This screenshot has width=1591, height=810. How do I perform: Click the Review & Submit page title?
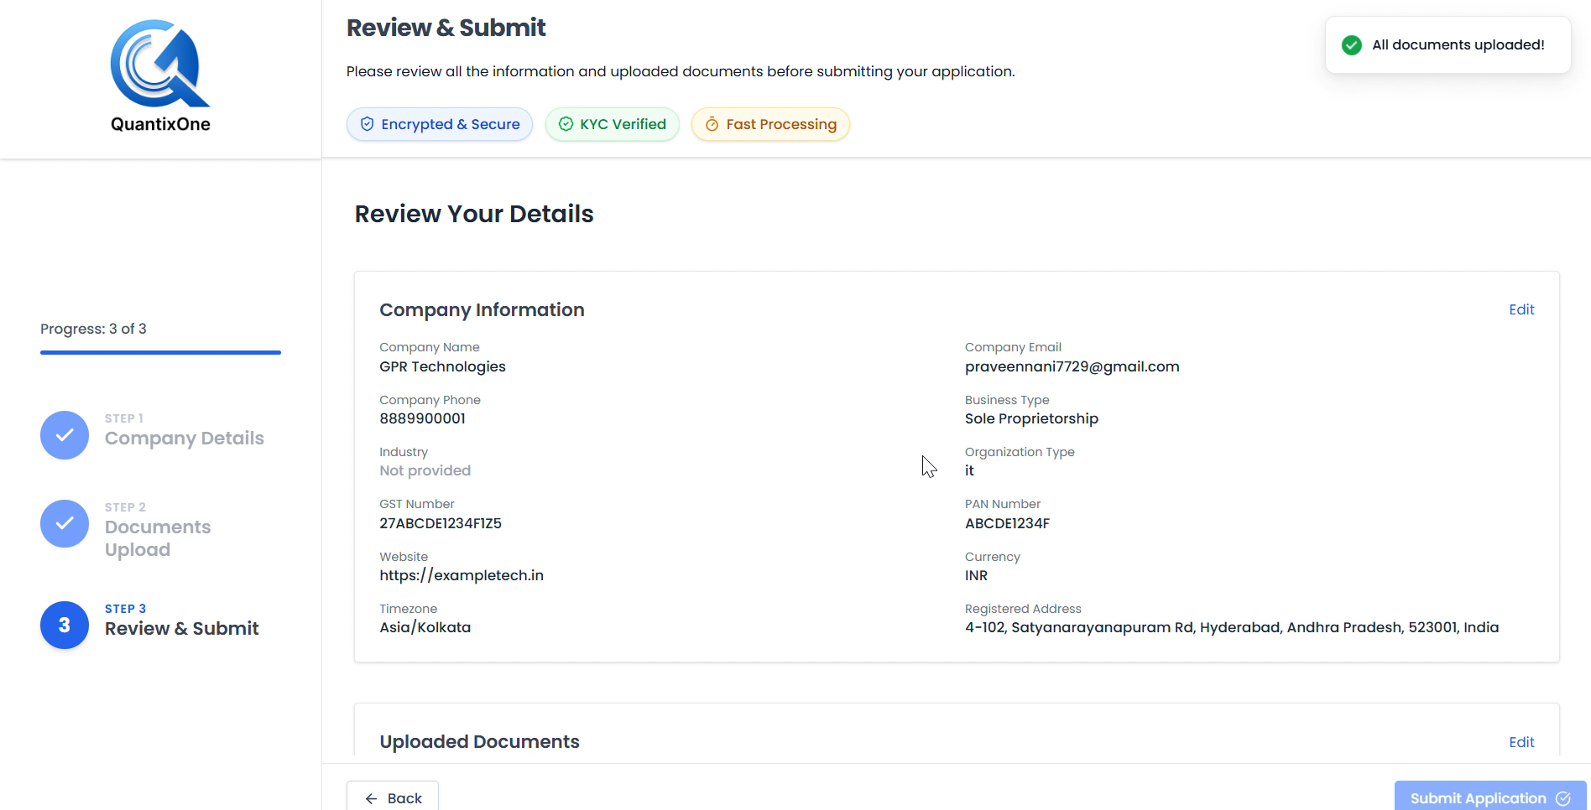point(446,28)
